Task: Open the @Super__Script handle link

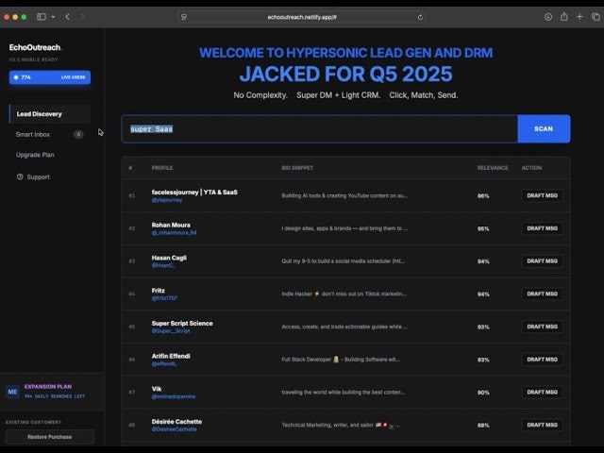Action: [x=171, y=331]
